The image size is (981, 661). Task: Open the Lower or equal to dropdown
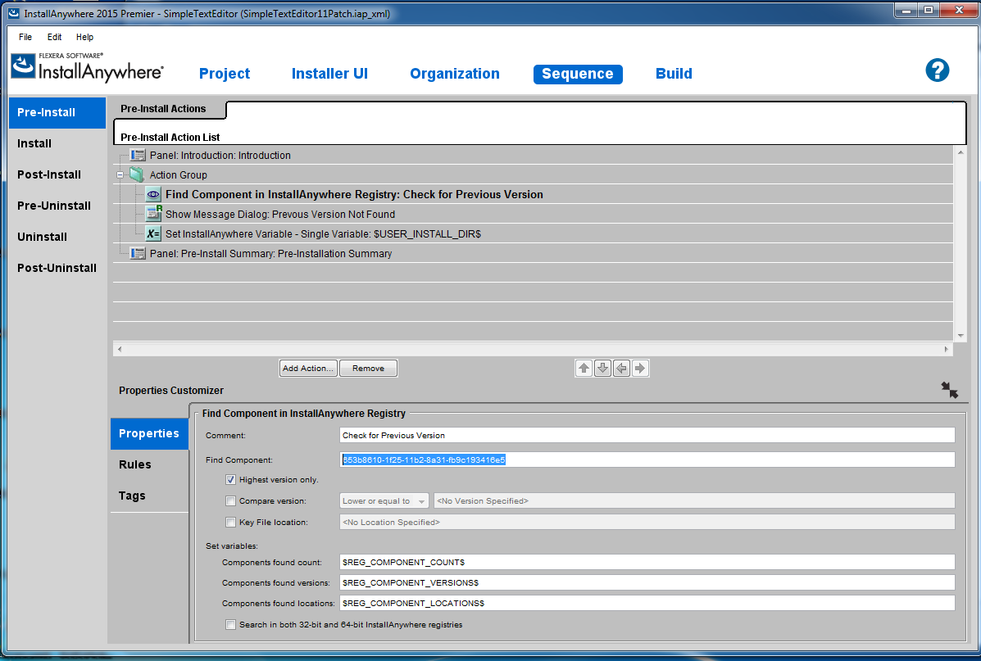pos(384,501)
